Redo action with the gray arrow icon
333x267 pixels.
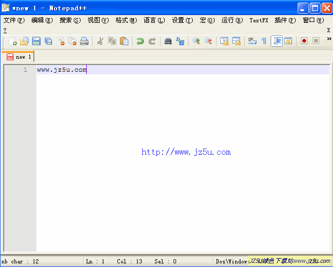click(x=152, y=41)
